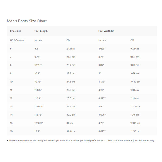The image size is (162, 162).
Task: Click the Men's Boots Size Chart title
Action: point(27,21)
